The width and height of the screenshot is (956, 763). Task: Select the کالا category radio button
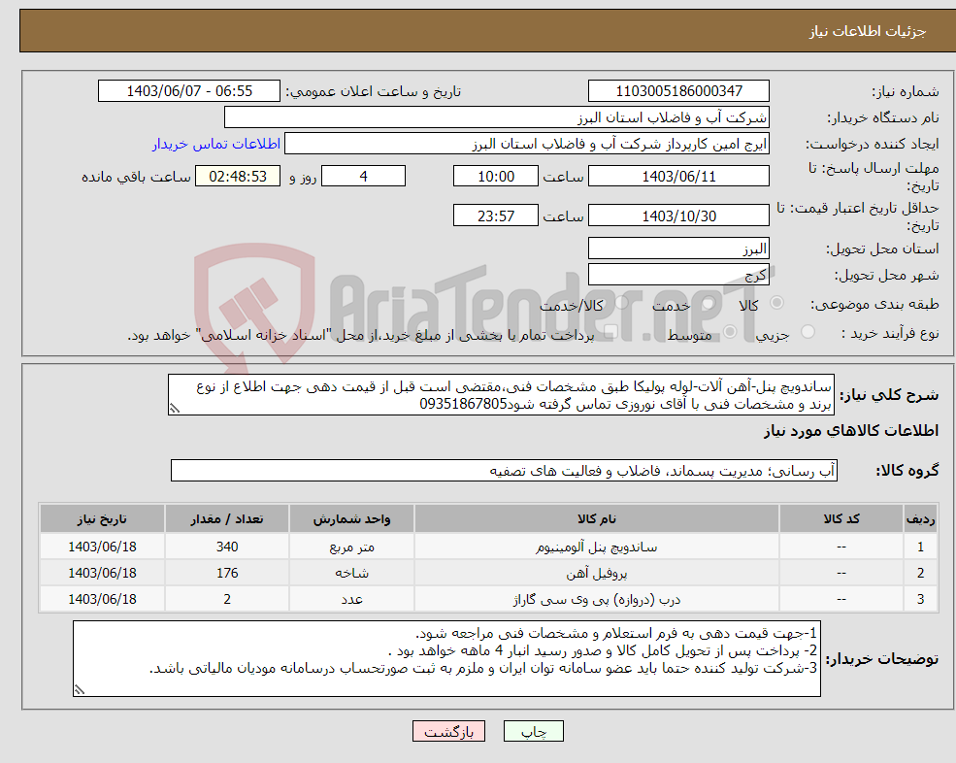776,303
